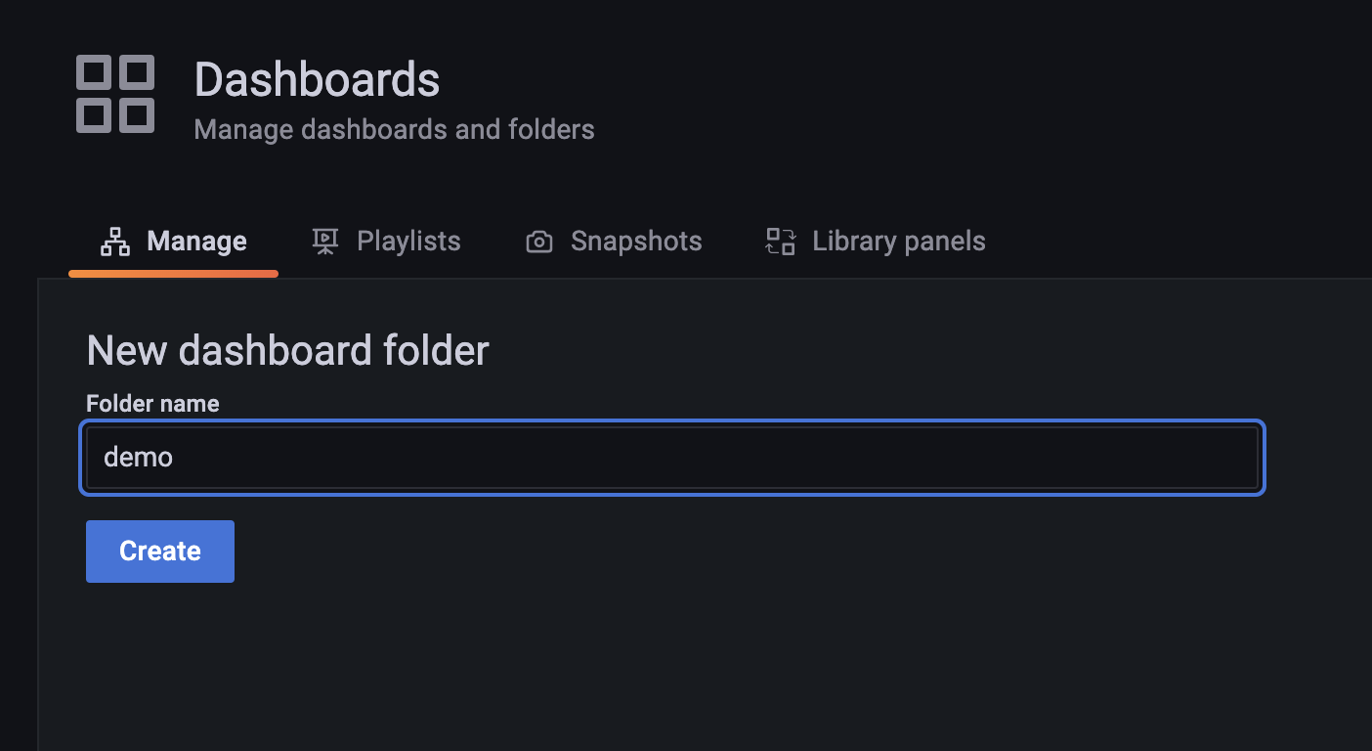Click the Manage dashboards and folders subtitle
The height and width of the screenshot is (751, 1372).
[395, 128]
